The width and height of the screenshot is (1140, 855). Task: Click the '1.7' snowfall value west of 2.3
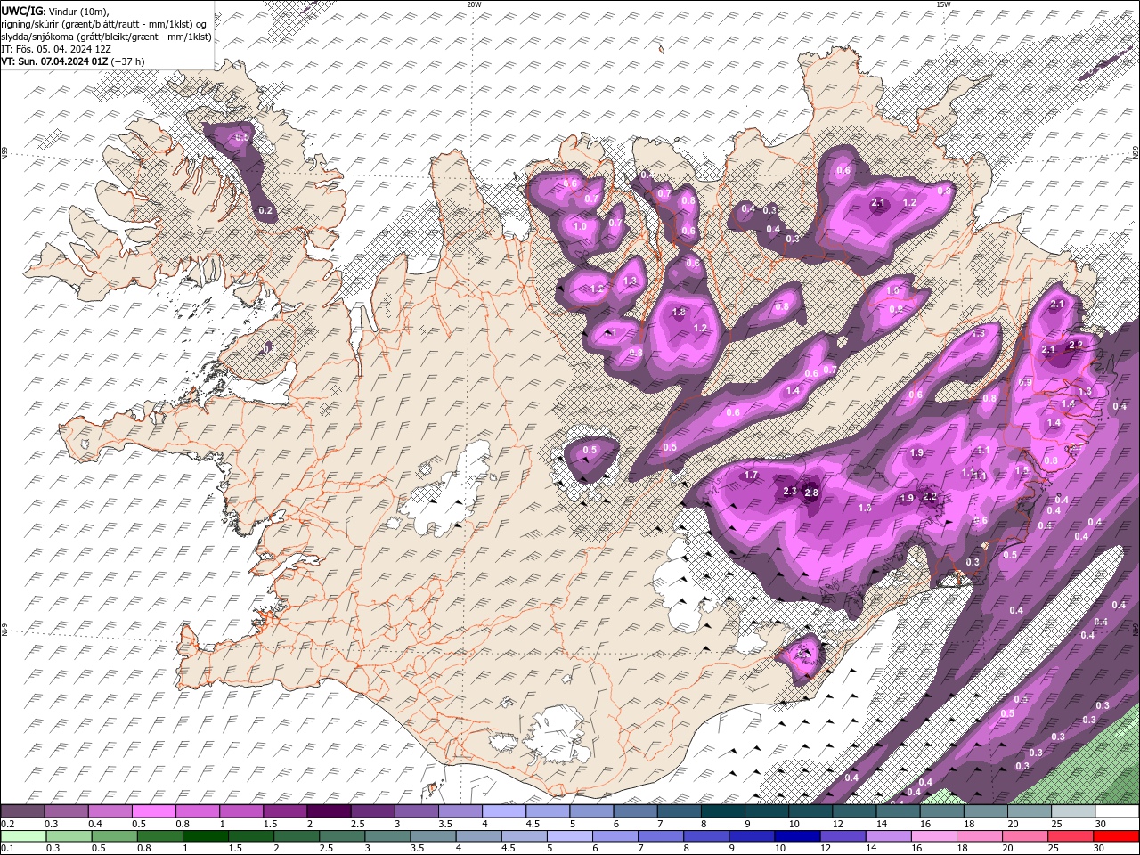[x=751, y=476]
